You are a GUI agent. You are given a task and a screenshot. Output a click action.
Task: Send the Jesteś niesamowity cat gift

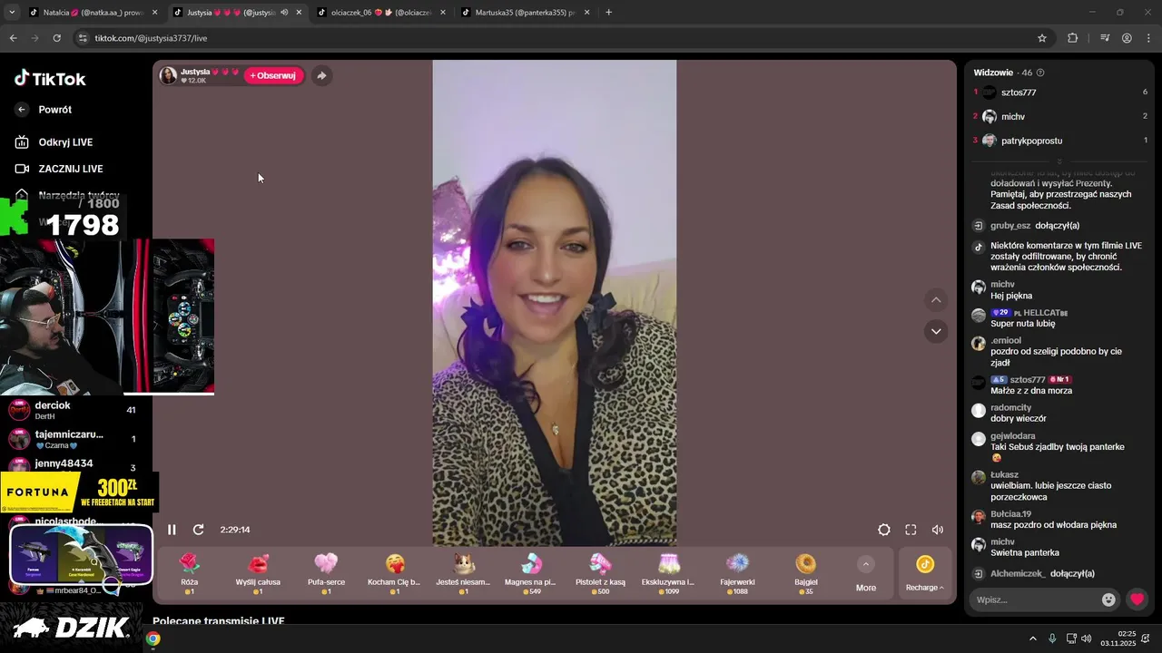[x=463, y=572]
